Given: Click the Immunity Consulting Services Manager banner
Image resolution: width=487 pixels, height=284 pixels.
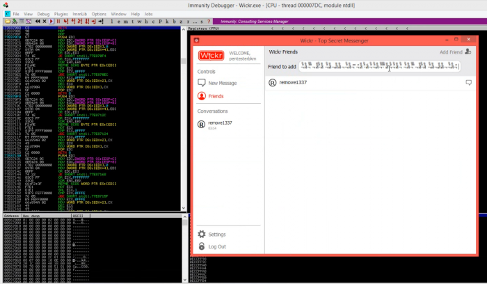Looking at the screenshot, I should 350,22.
